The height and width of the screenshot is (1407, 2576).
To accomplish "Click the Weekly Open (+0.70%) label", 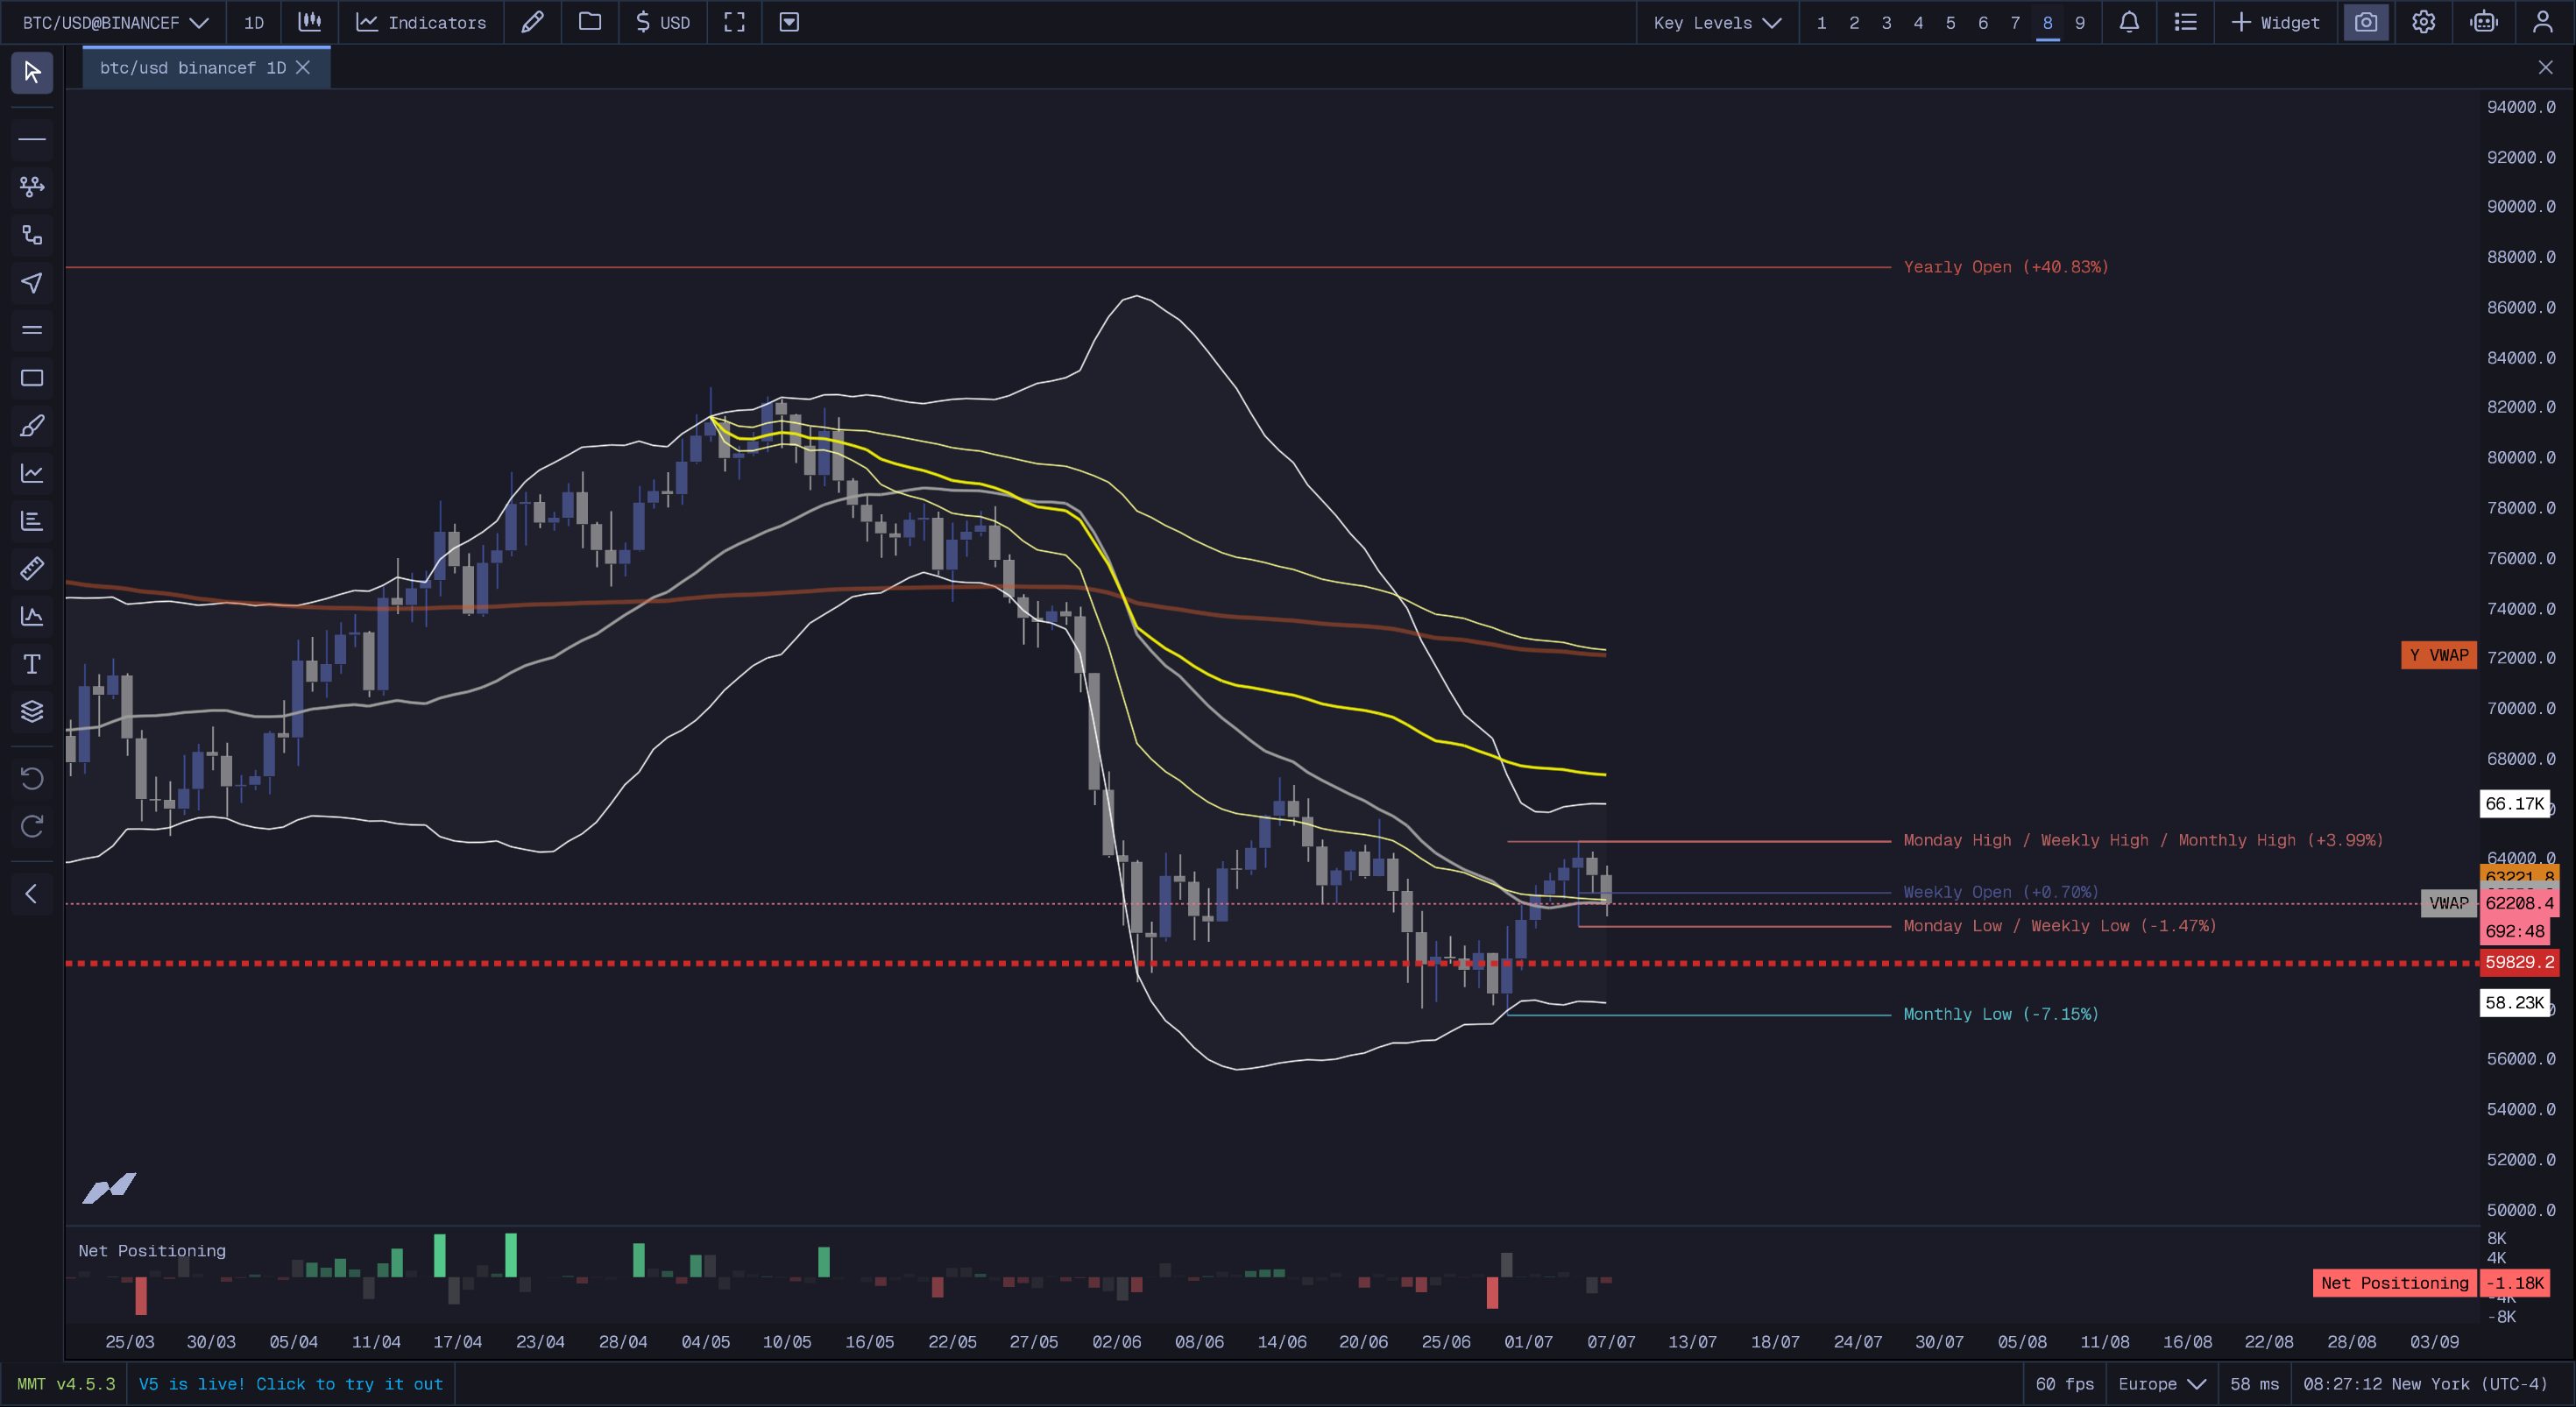I will (x=2001, y=892).
